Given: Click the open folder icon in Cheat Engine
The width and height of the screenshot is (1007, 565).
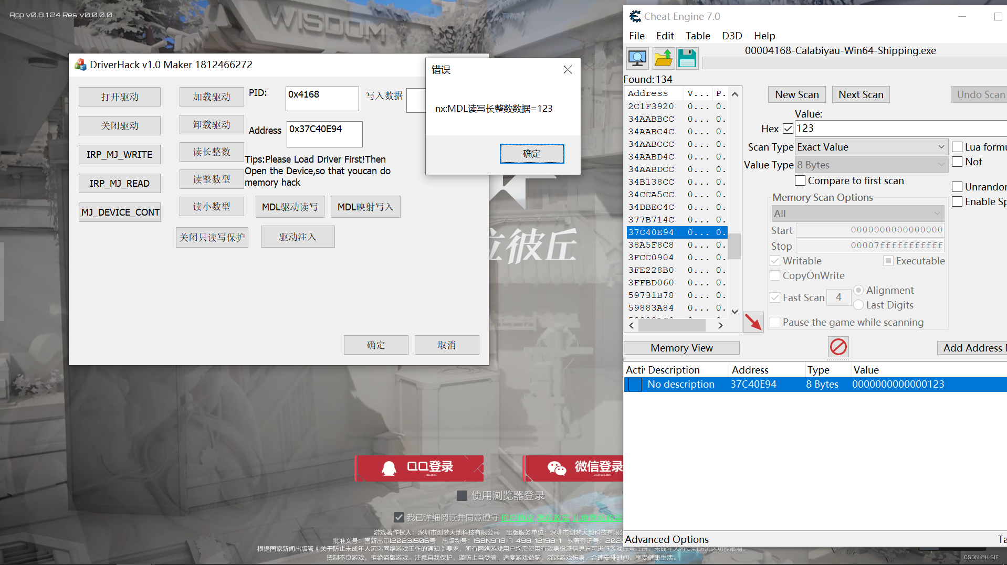Looking at the screenshot, I should pos(663,58).
